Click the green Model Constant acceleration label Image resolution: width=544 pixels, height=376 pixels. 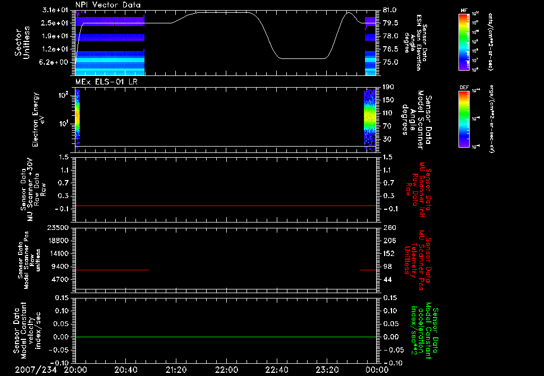pyautogui.click(x=424, y=331)
